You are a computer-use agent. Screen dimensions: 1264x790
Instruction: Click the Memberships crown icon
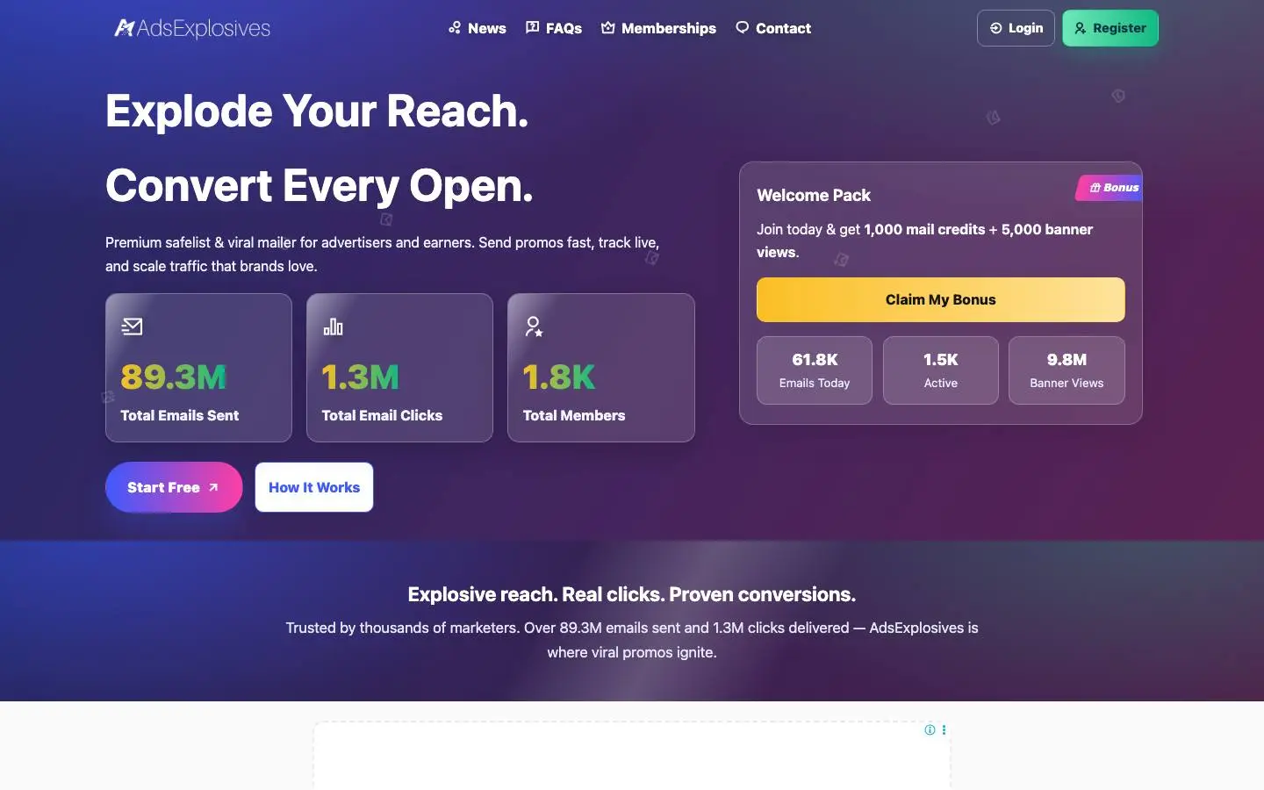607,28
